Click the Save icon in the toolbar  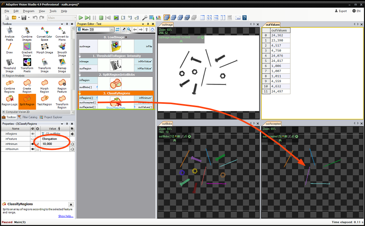point(23,18)
